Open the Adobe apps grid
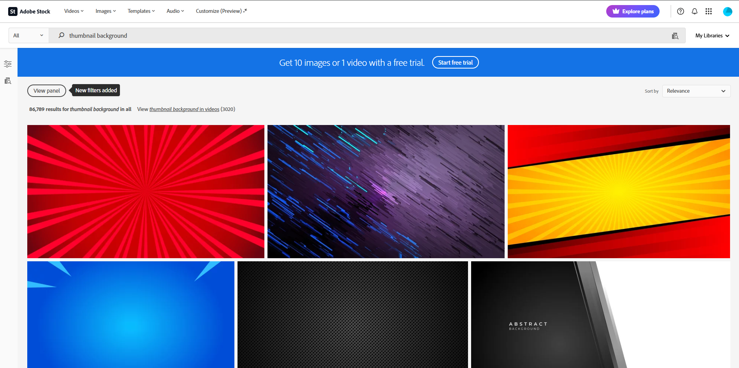 point(709,11)
